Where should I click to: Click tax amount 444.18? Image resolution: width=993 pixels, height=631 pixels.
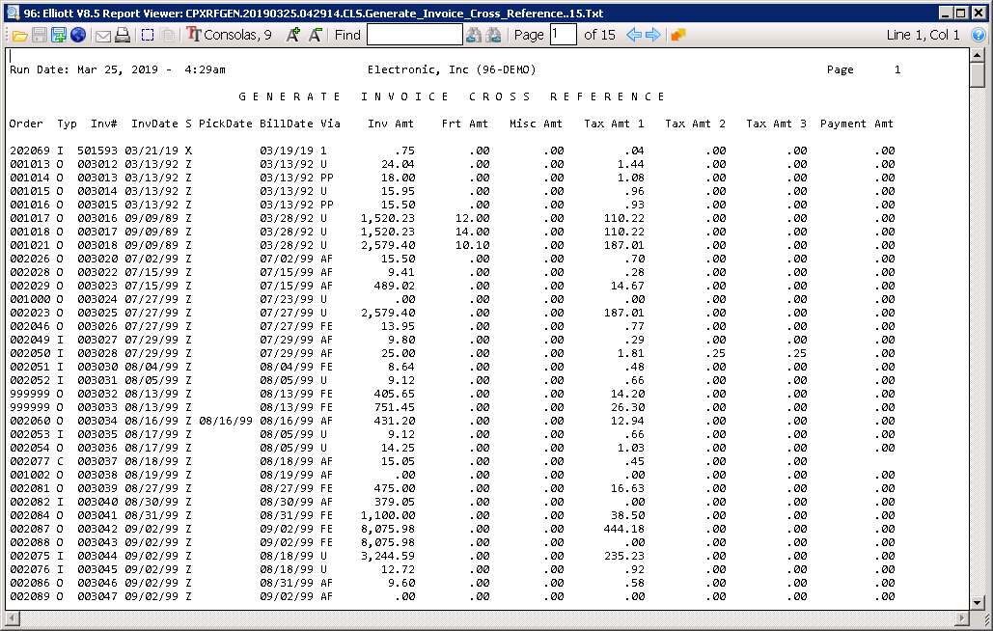pyautogui.click(x=623, y=529)
